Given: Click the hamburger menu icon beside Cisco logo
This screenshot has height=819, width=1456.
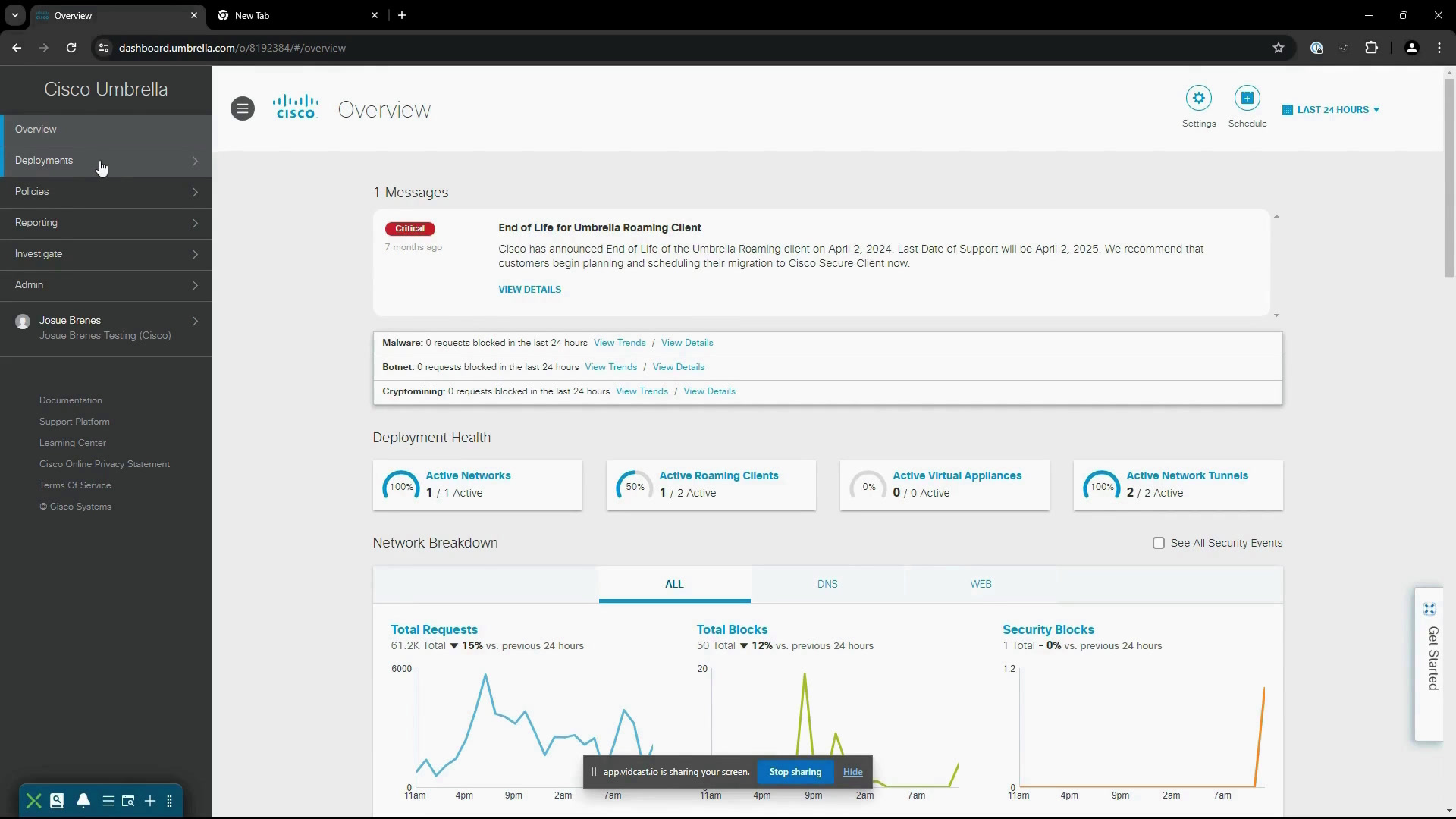Looking at the screenshot, I should [x=243, y=108].
